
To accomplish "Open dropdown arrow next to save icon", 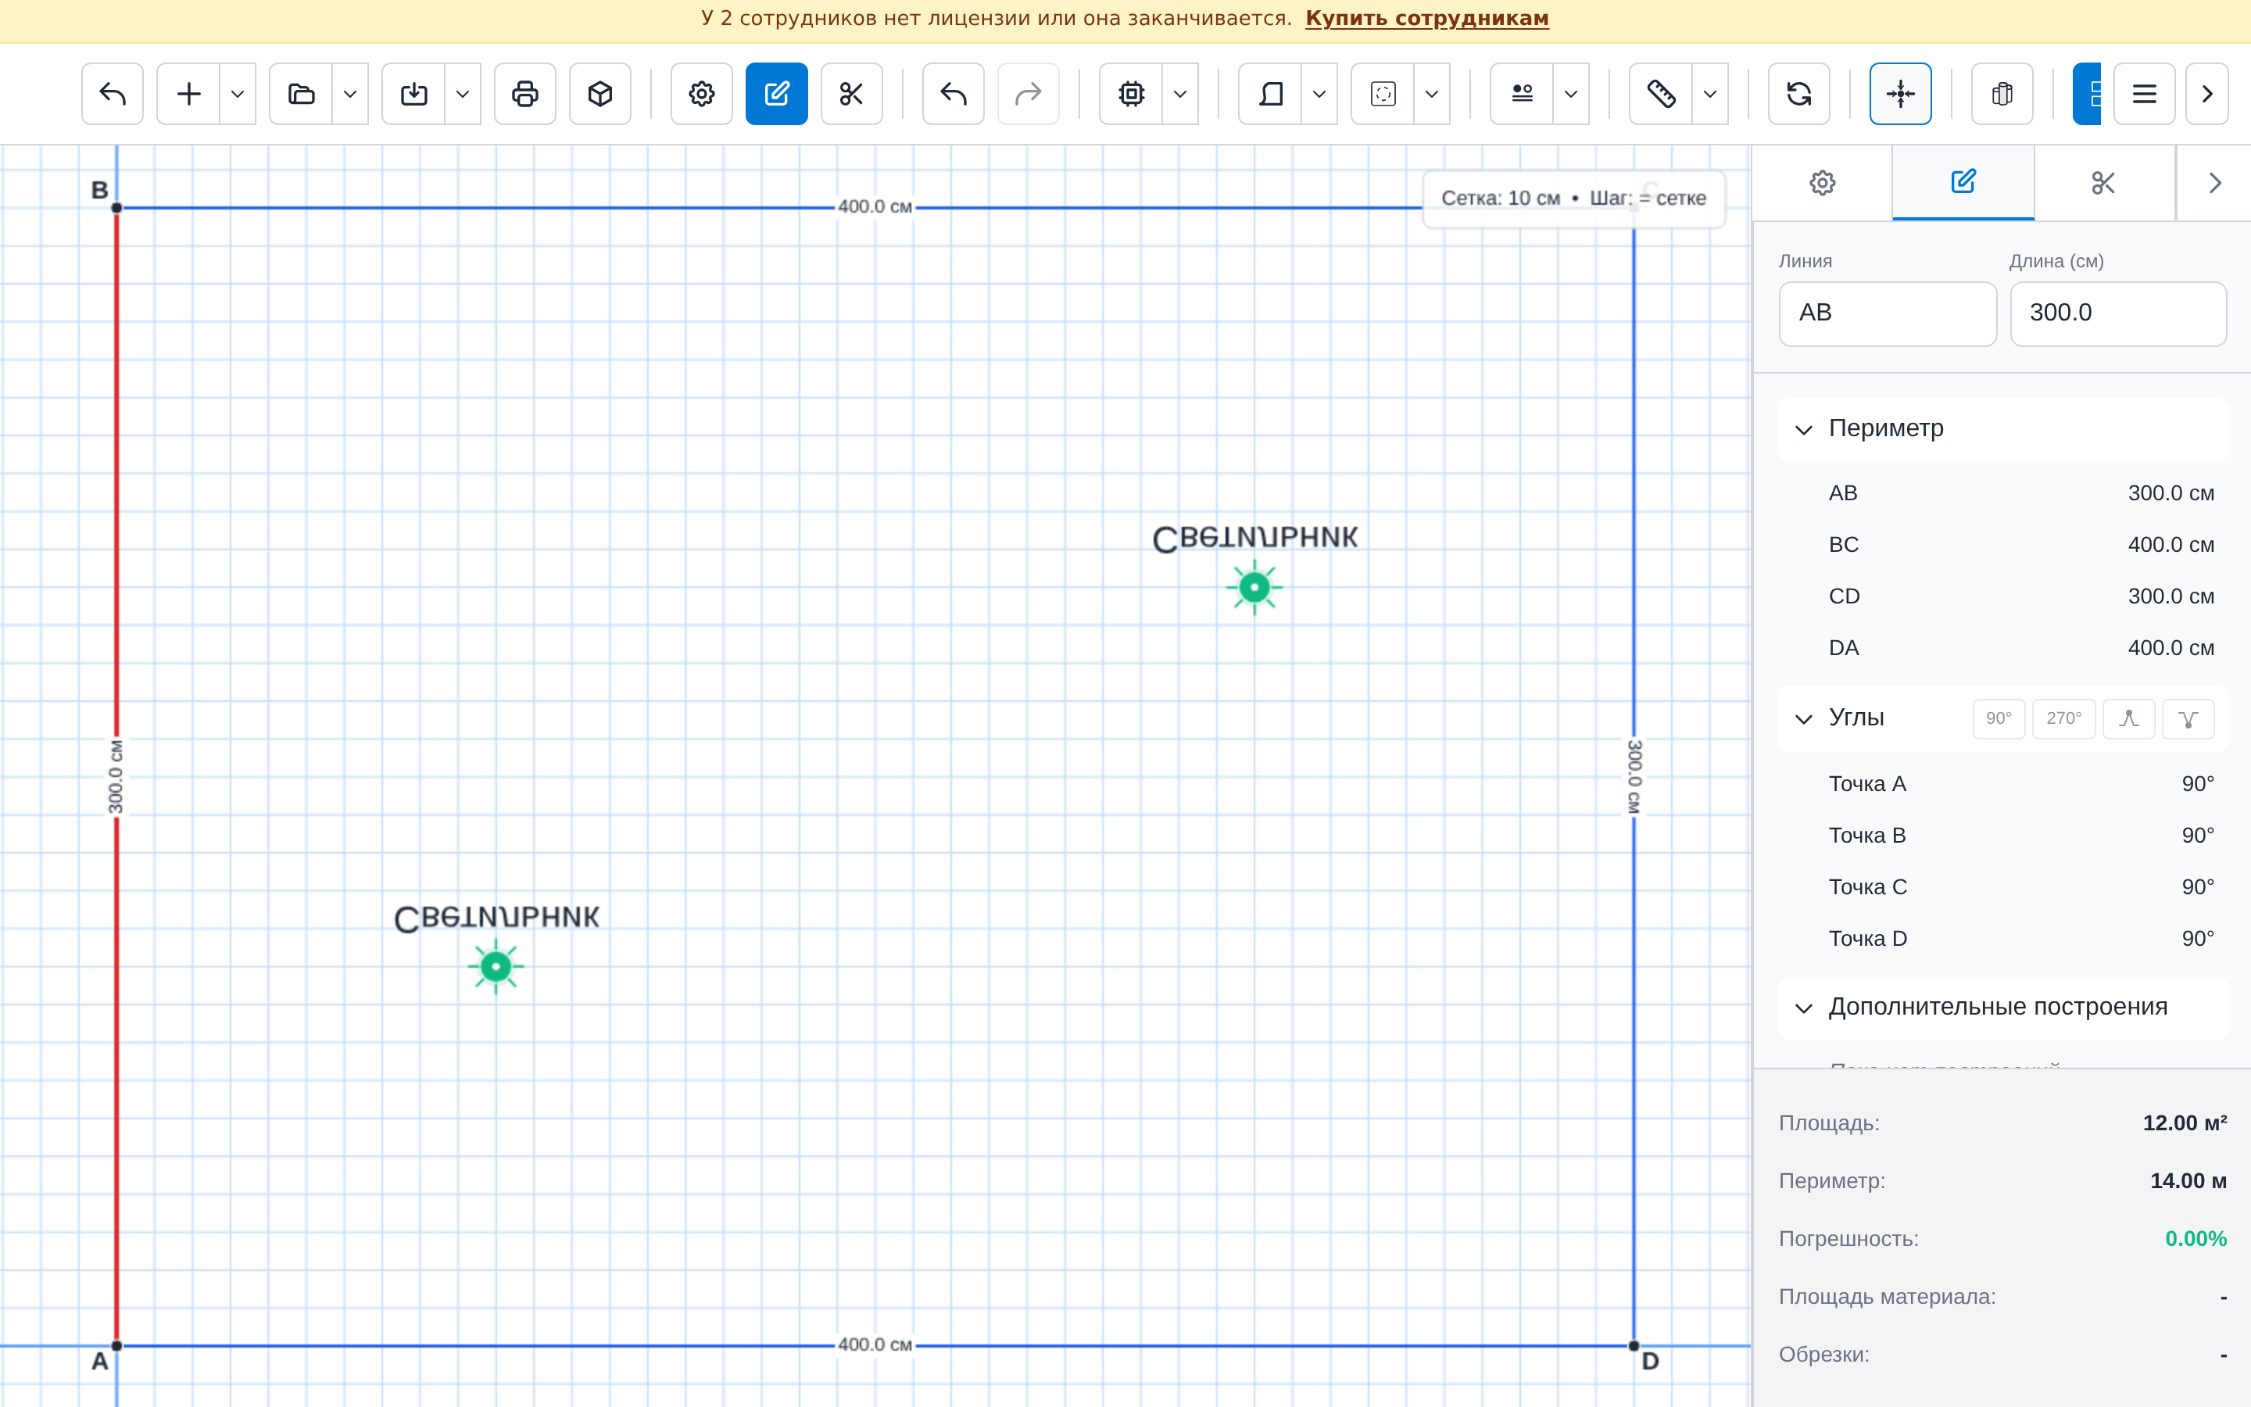I will (x=462, y=94).
